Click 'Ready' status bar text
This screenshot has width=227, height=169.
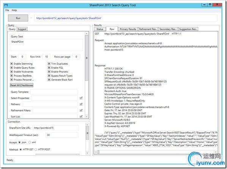tap(10, 160)
